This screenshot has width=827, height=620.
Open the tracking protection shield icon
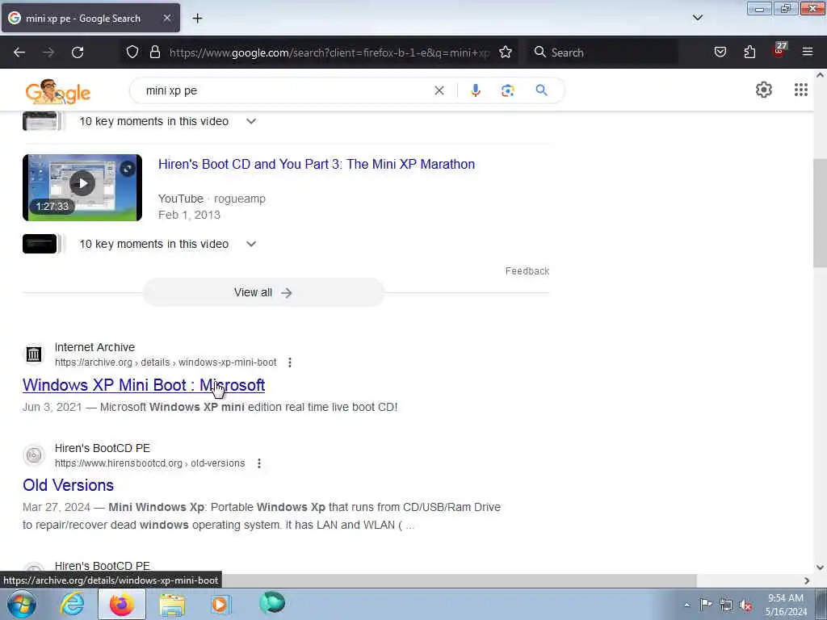point(132,52)
